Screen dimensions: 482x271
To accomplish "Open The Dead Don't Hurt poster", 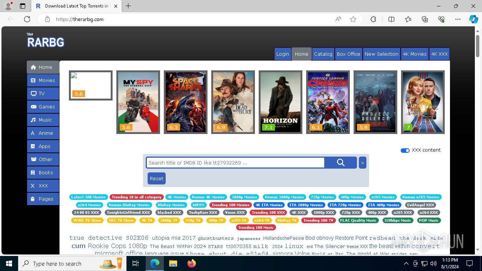I will [233, 102].
